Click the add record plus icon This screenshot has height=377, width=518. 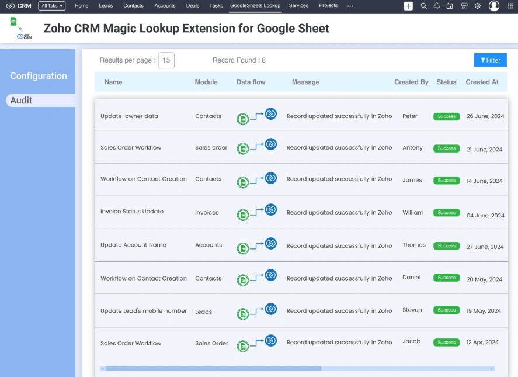[x=409, y=6]
